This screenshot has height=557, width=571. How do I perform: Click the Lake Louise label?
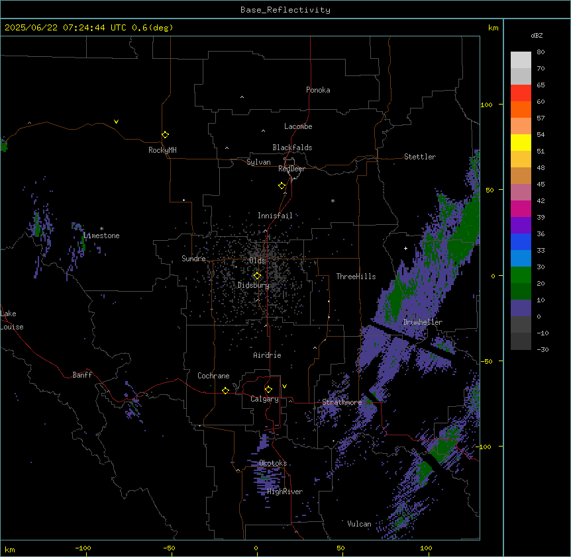point(12,320)
